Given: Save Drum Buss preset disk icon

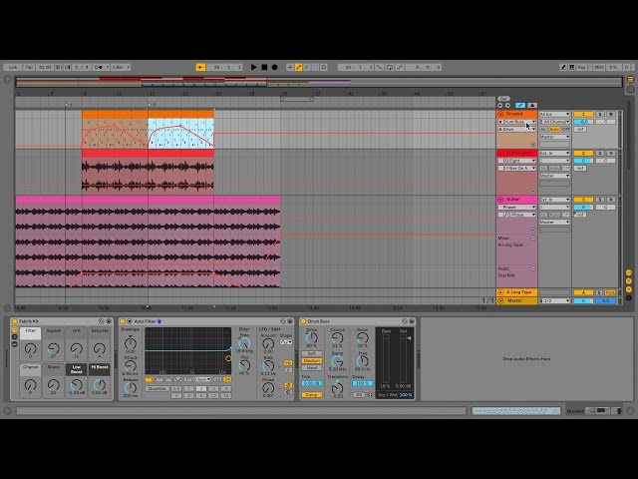Looking at the screenshot, I should 412,321.
